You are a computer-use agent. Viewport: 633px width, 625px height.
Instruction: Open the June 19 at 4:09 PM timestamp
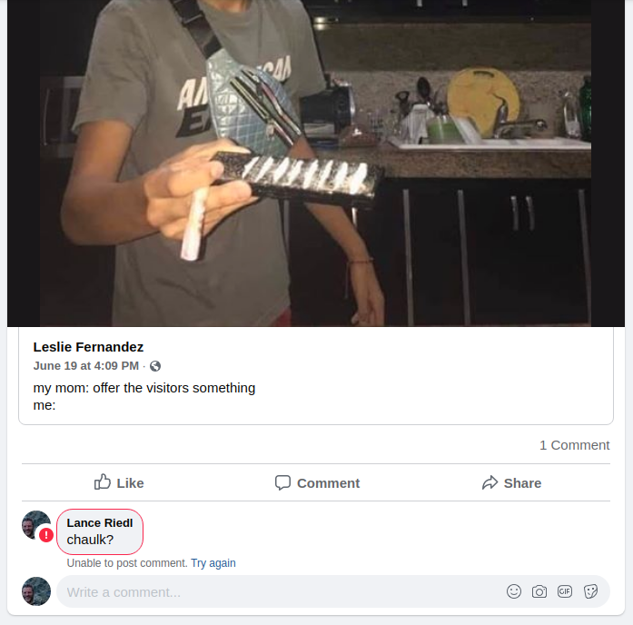tap(86, 366)
